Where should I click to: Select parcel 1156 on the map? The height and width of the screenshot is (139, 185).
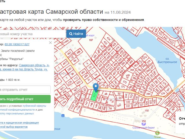coord(78,108)
